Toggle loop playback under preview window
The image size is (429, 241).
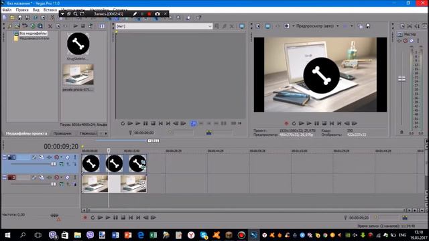click(x=294, y=123)
